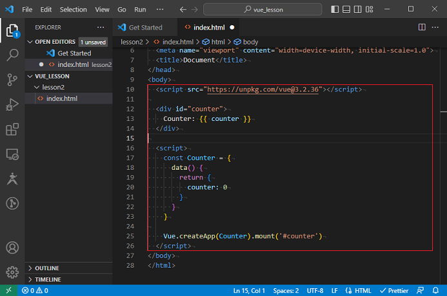The width and height of the screenshot is (447, 296).
Task: Open the Extensions view
Action: click(x=12, y=129)
